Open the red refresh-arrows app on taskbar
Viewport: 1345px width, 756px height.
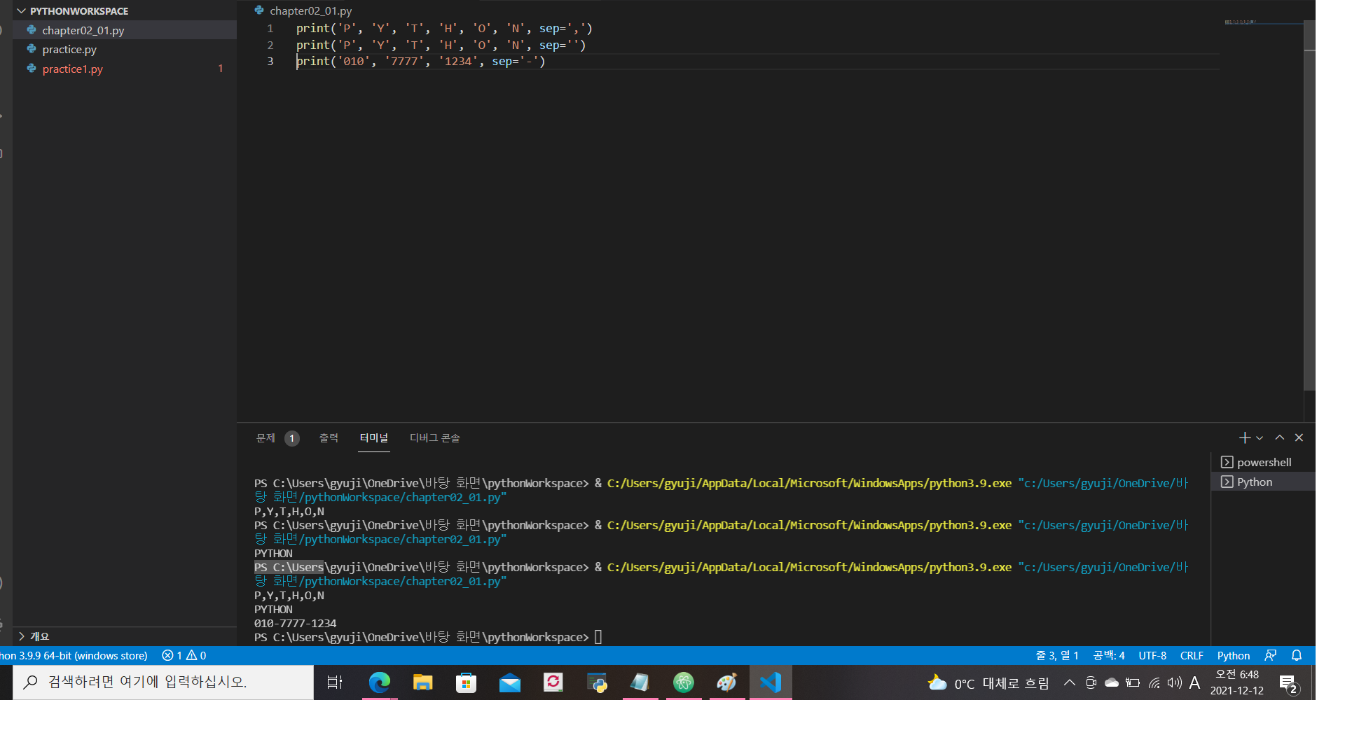(x=553, y=682)
